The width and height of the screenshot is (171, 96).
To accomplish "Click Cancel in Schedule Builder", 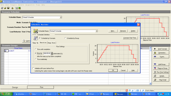I will [123, 71].
